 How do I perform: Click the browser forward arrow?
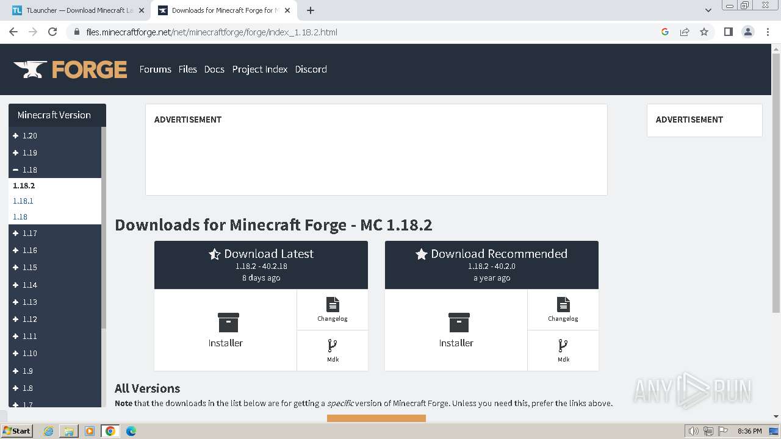pos(33,32)
